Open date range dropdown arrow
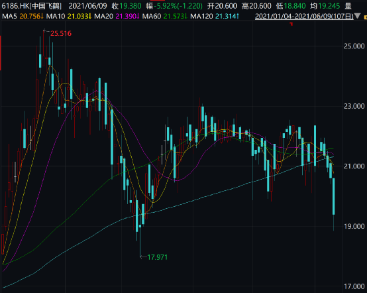This screenshot has width=367, height=293. [x=357, y=16]
